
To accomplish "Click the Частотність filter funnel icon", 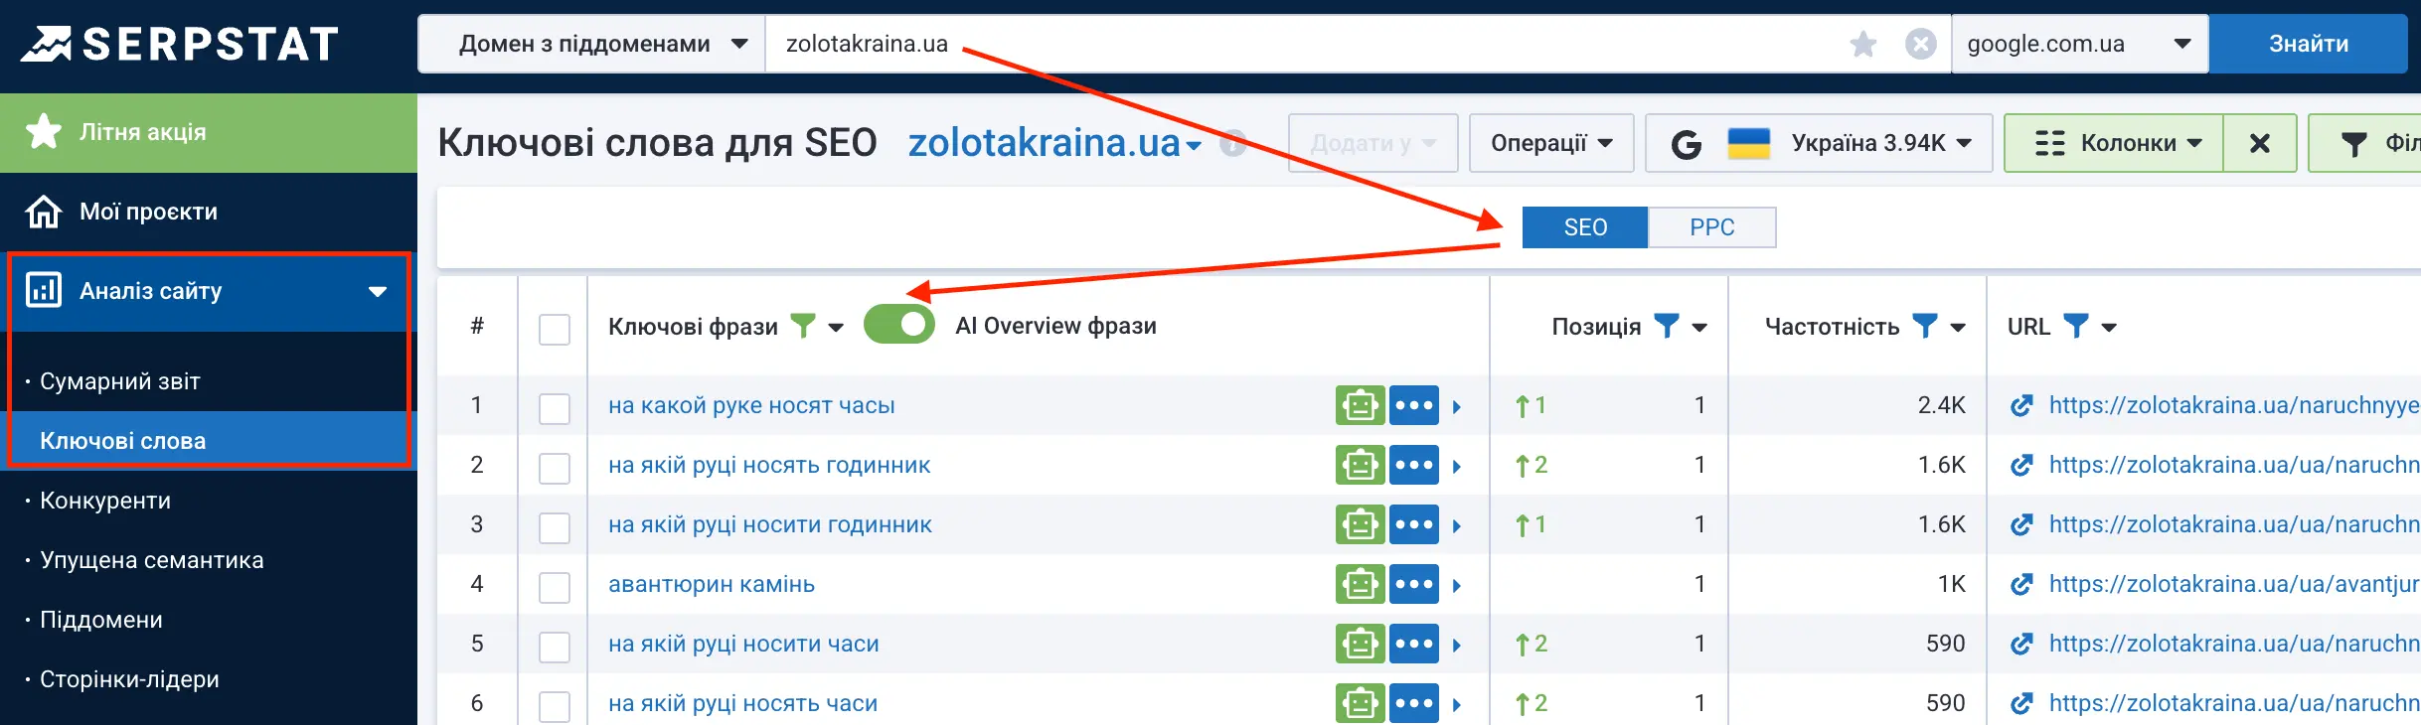I will click(1925, 325).
